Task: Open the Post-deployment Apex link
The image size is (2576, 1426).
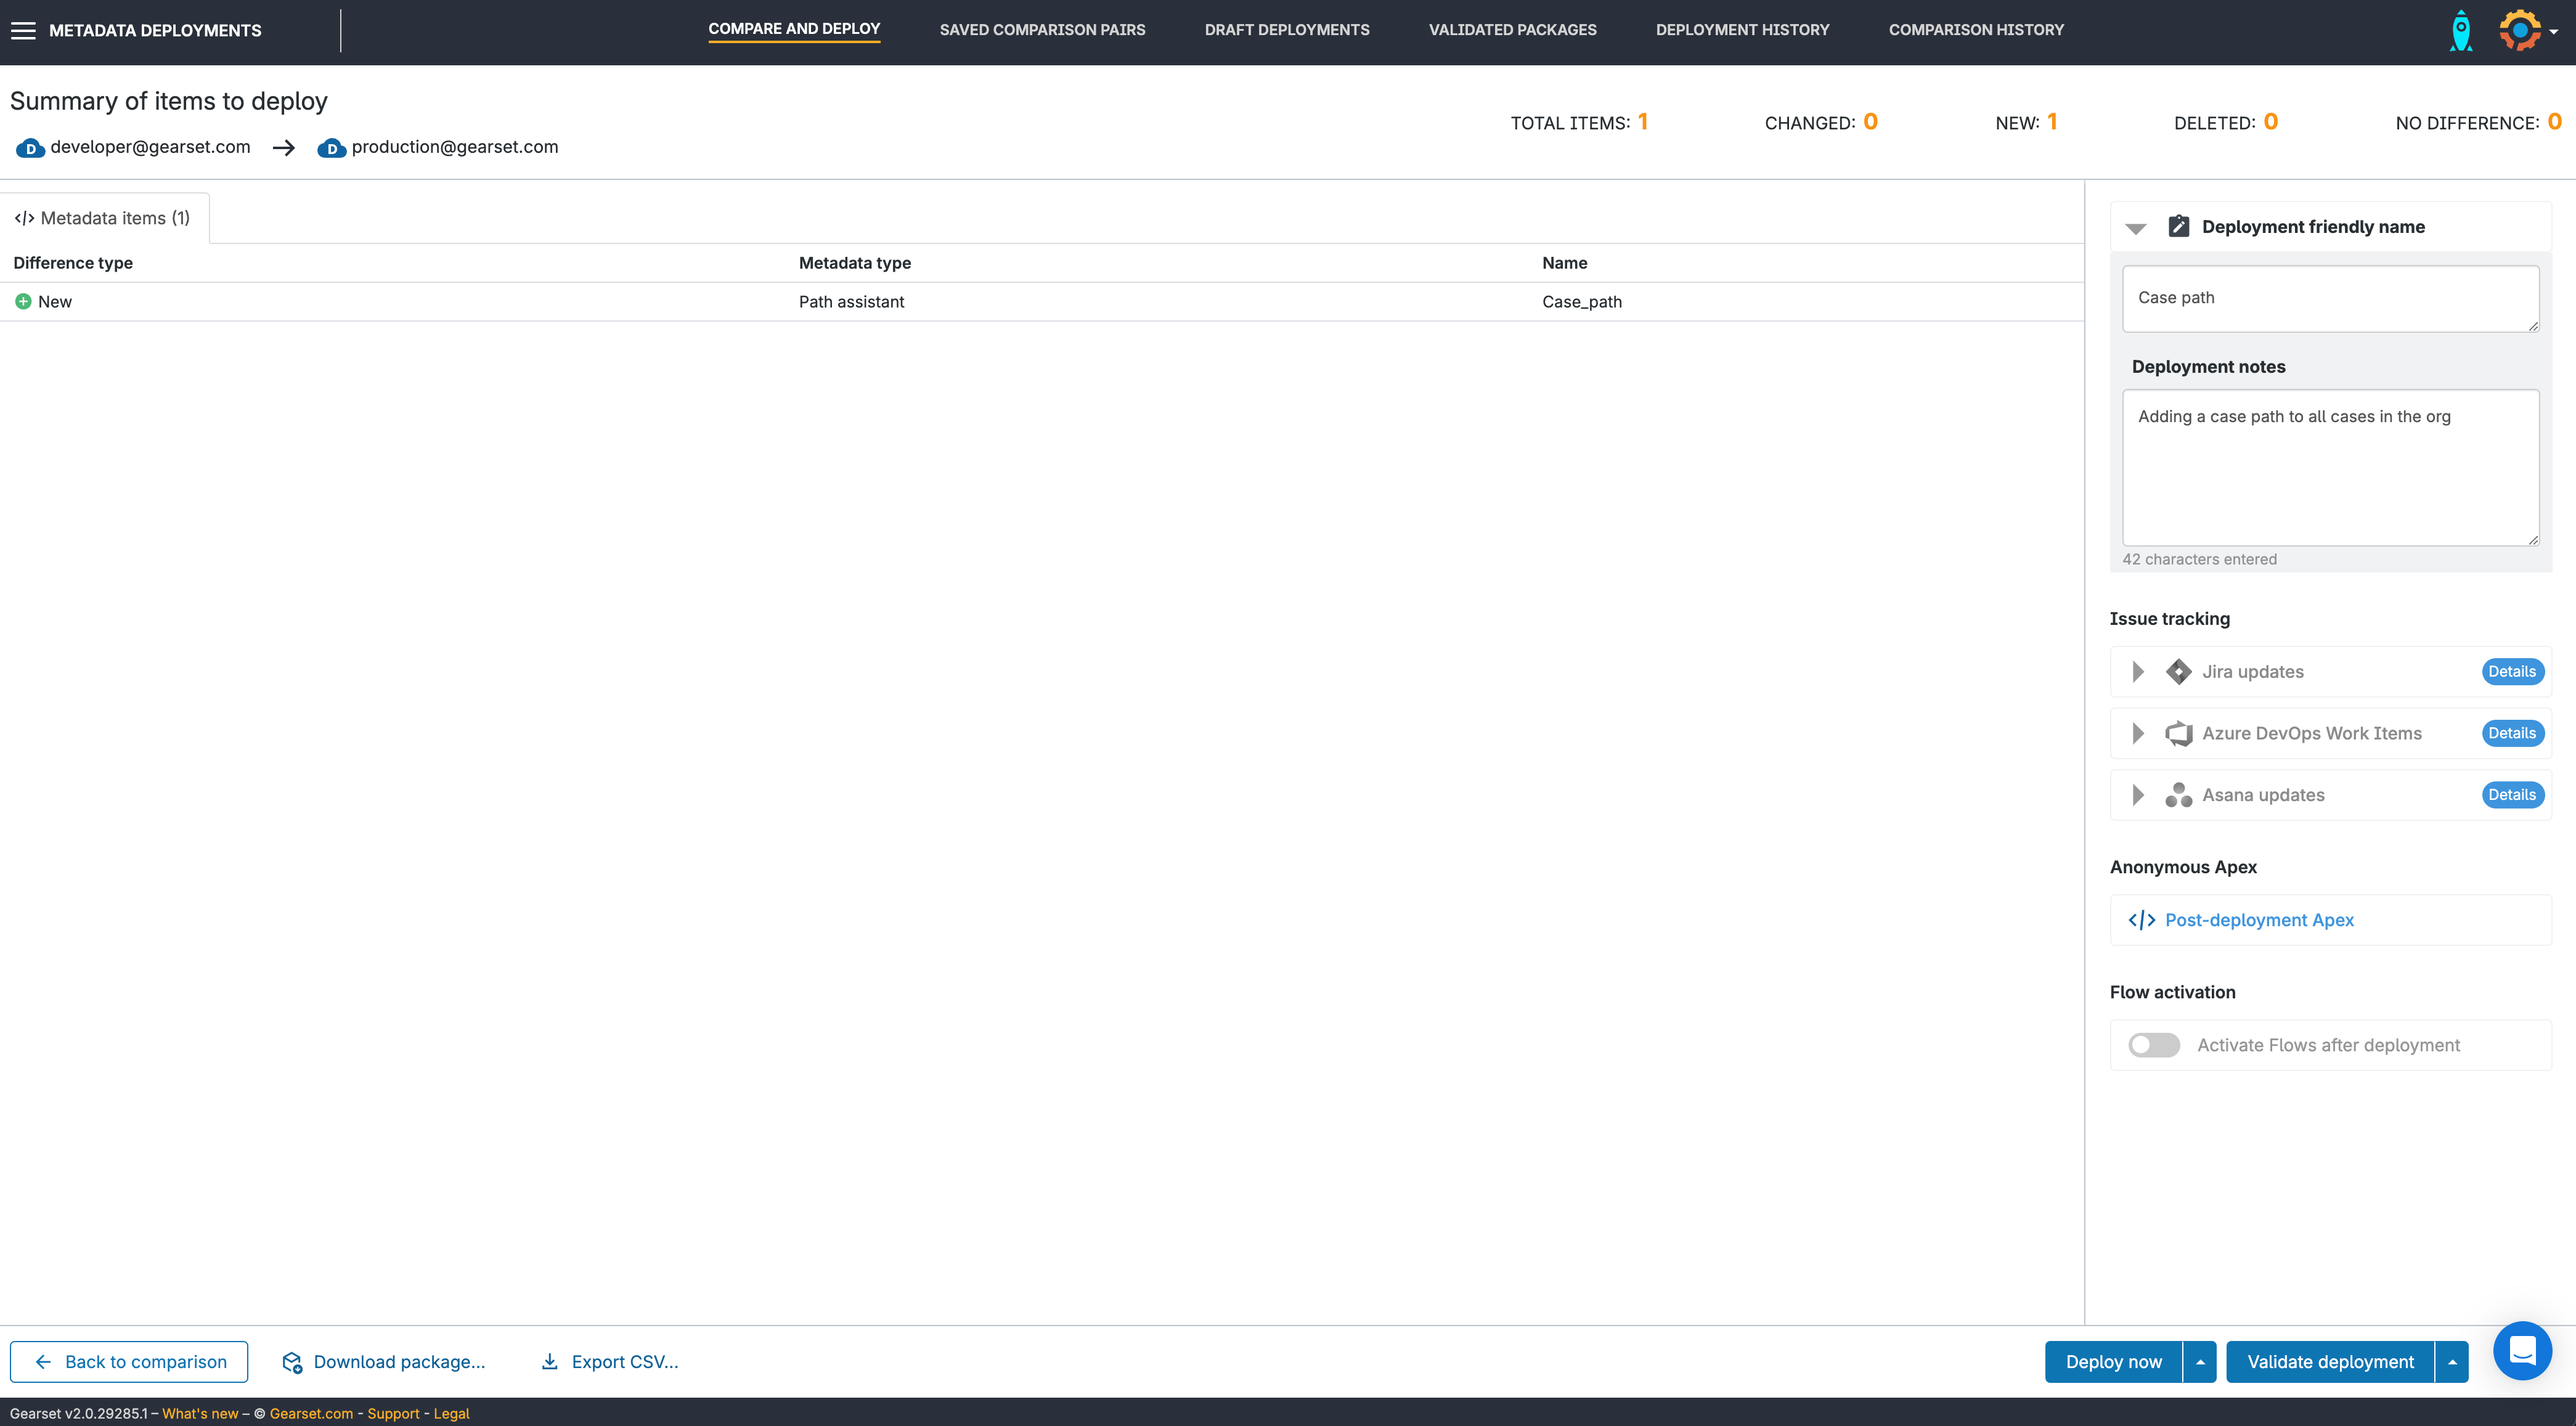Action: (x=2258, y=920)
